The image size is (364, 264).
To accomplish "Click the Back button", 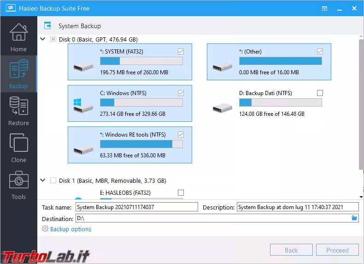I will (x=291, y=250).
